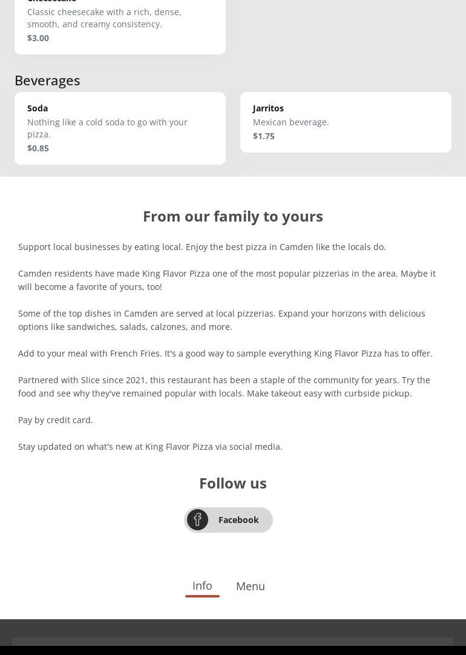466x655 pixels.
Task: Click the Cheesecake description text
Action: coord(104,18)
